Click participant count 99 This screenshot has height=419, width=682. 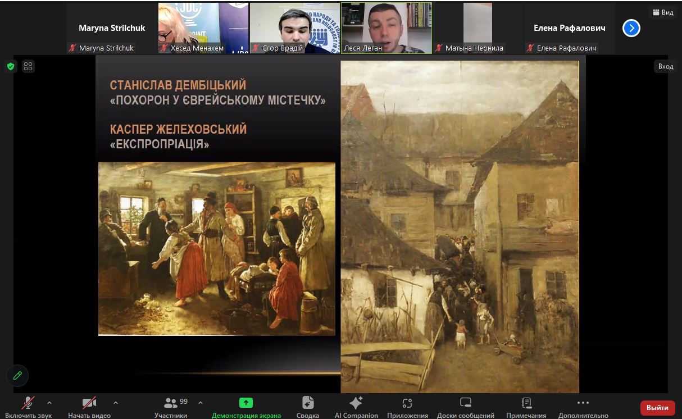point(184,402)
